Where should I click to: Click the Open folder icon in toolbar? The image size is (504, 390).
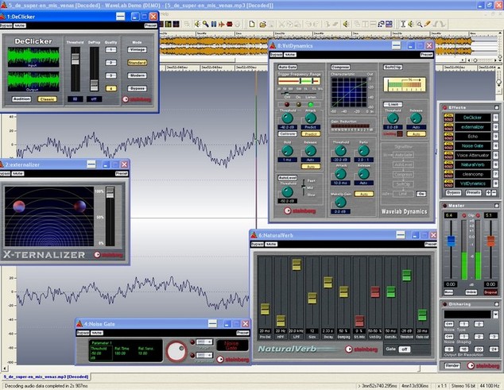coord(262,24)
